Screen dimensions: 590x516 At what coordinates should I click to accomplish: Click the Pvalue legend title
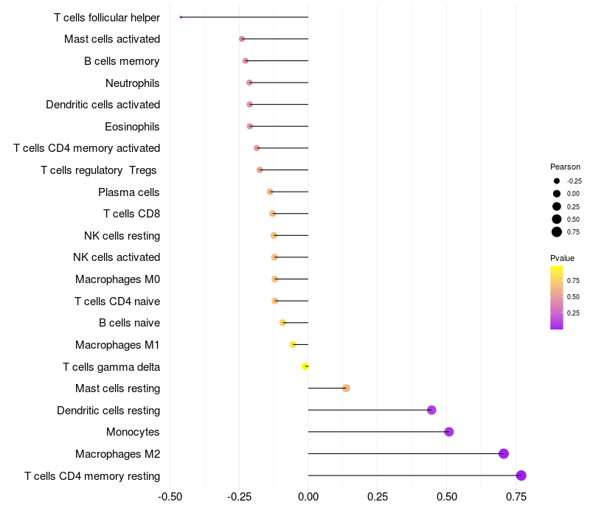(x=562, y=258)
